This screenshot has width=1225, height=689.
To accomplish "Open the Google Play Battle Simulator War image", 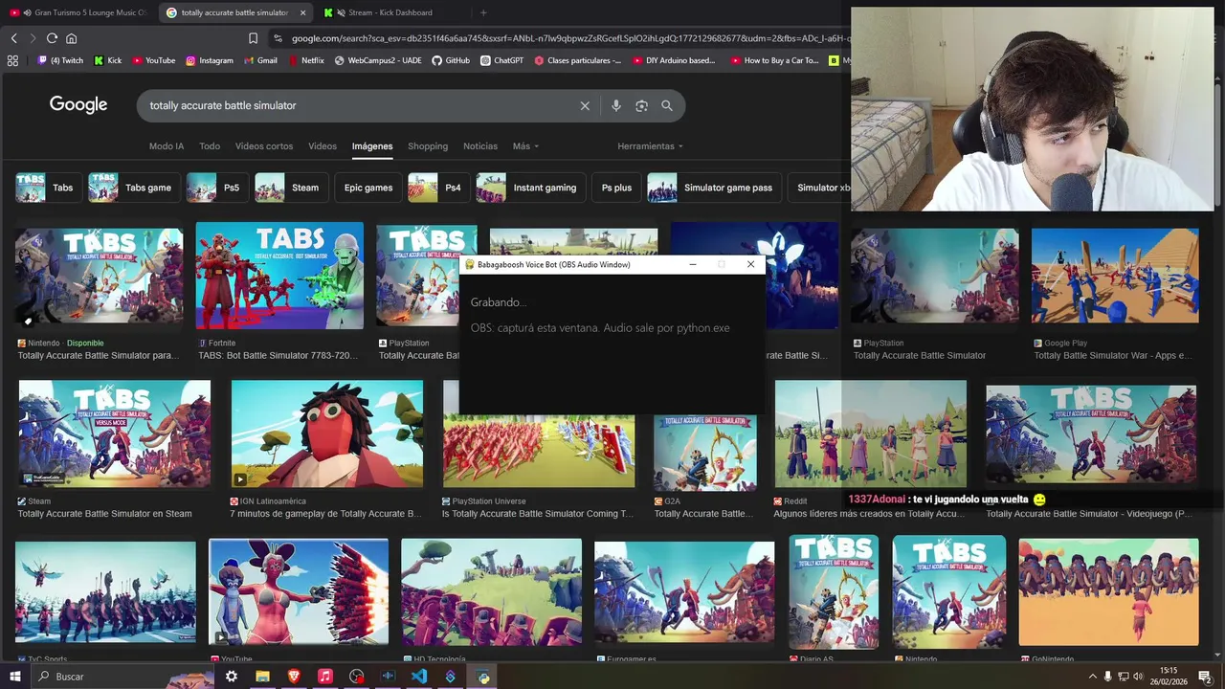I will [1115, 276].
